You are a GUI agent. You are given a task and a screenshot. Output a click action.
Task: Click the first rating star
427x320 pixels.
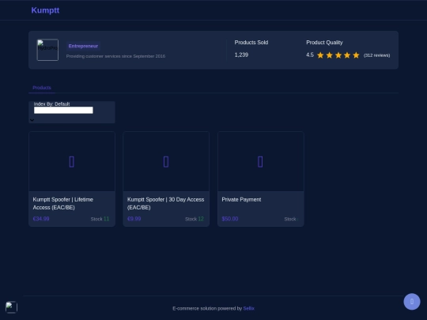pyautogui.click(x=320, y=55)
